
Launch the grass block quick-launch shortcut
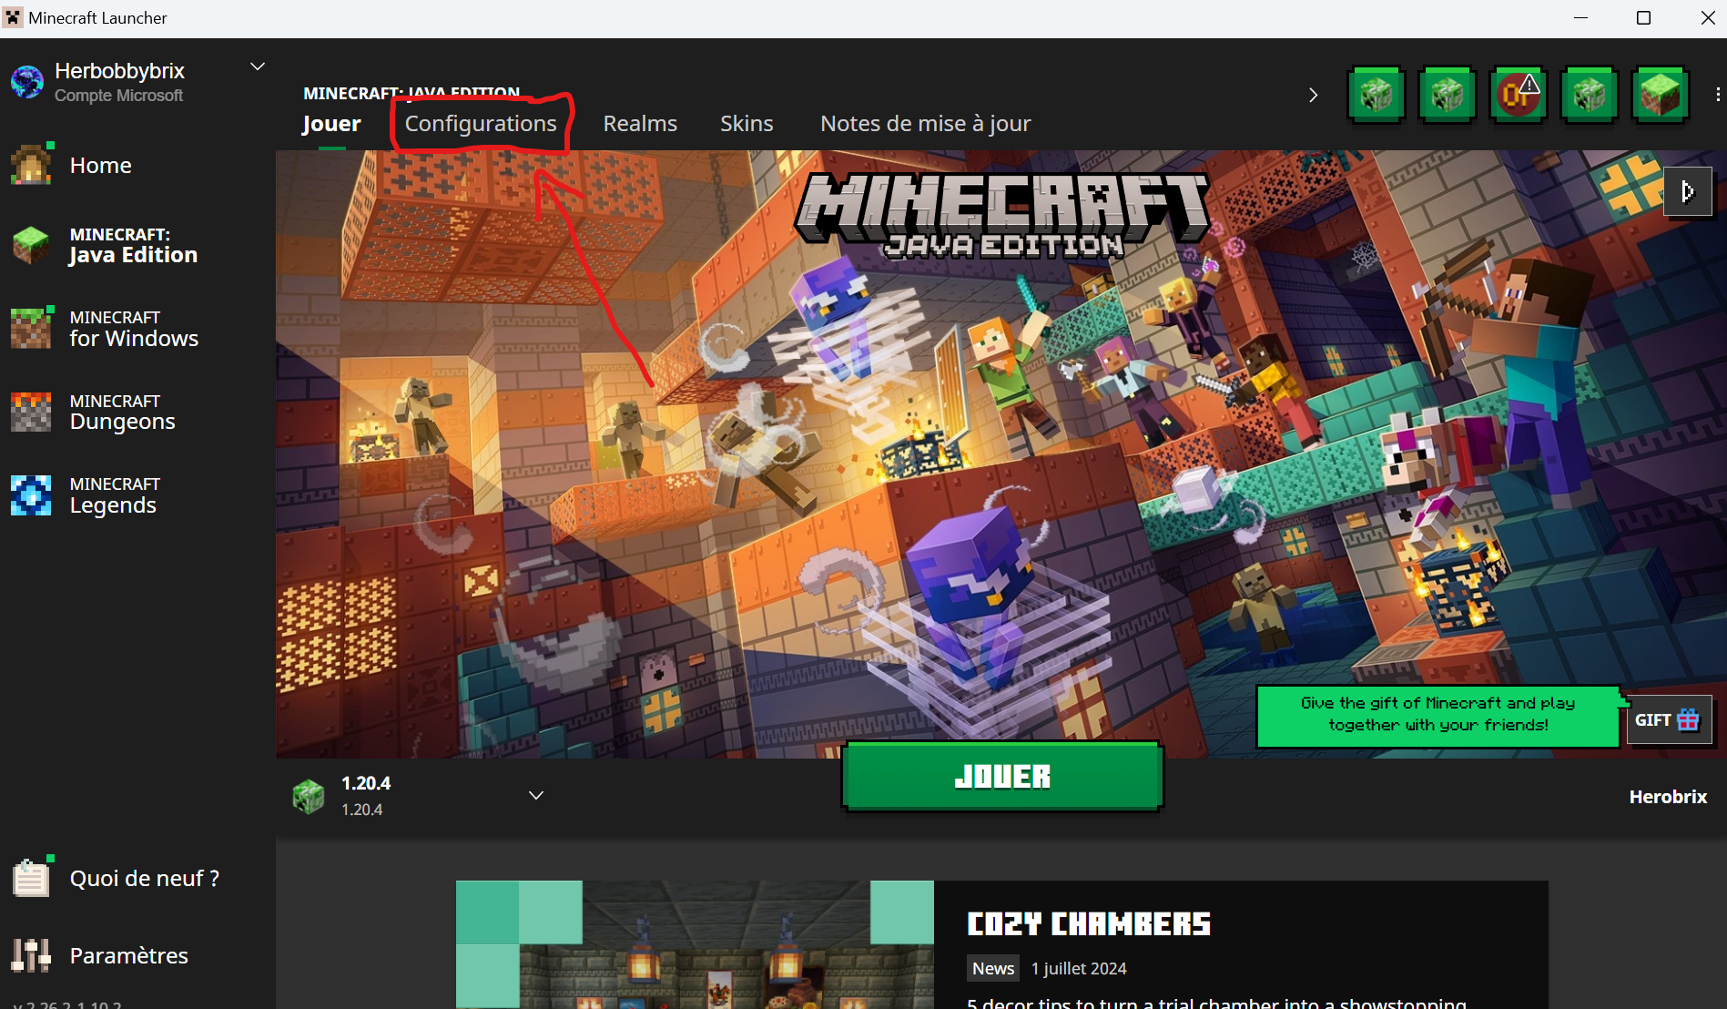(1660, 94)
